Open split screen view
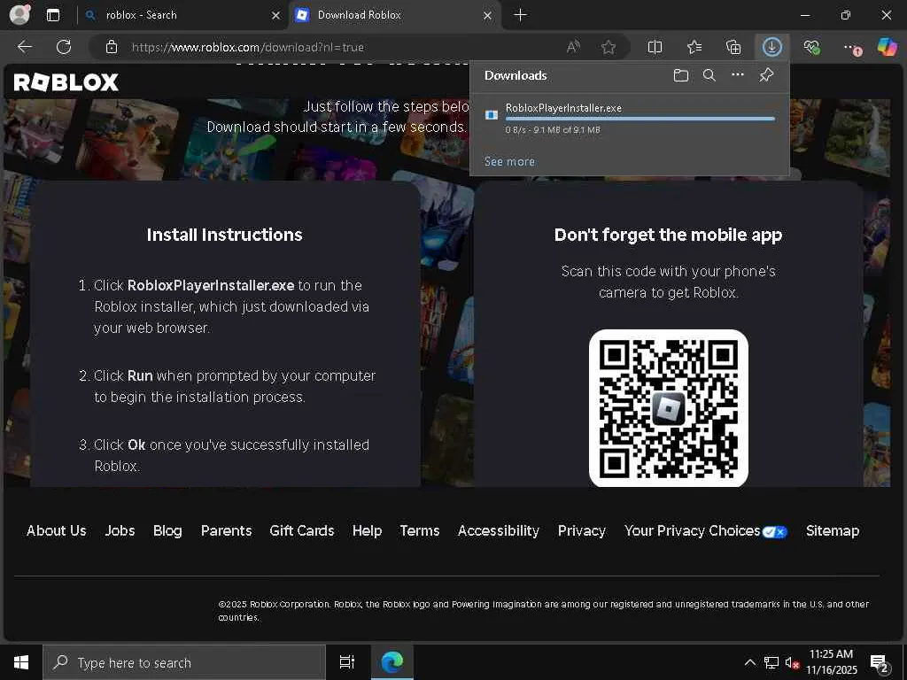907x680 pixels. (655, 47)
